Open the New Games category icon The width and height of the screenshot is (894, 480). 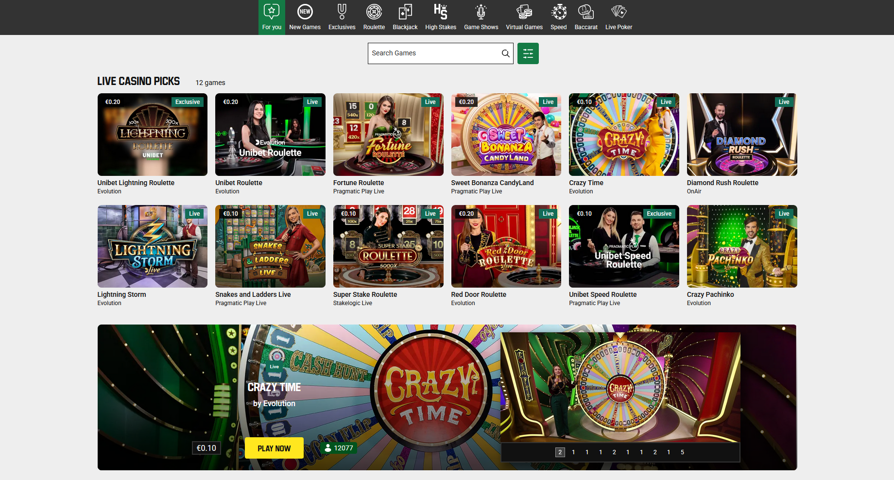coord(305,12)
